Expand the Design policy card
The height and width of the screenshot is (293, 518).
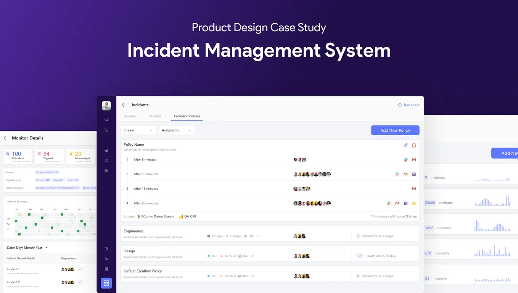(x=270, y=254)
